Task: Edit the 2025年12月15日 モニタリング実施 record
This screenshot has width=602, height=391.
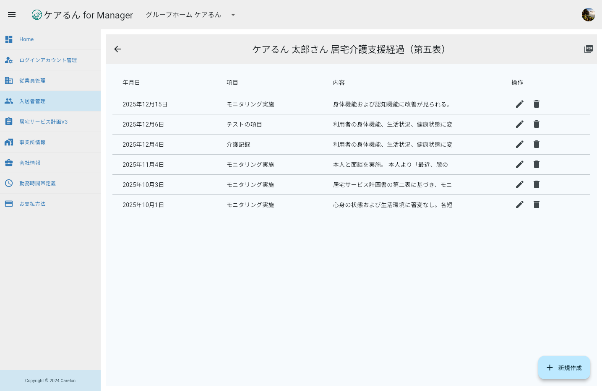Action: click(519, 104)
